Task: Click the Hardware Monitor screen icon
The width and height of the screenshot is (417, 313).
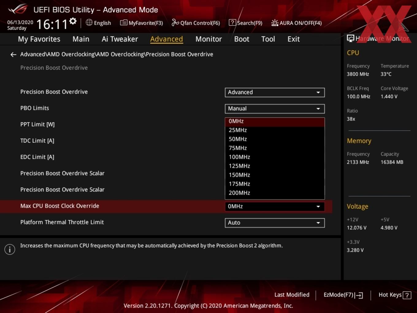Action: coord(350,38)
